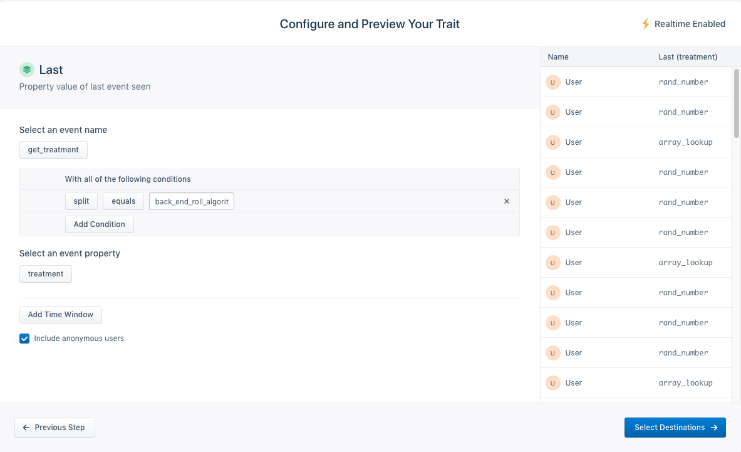Open the split property dropdown
Image resolution: width=741 pixels, height=452 pixels.
click(x=81, y=201)
